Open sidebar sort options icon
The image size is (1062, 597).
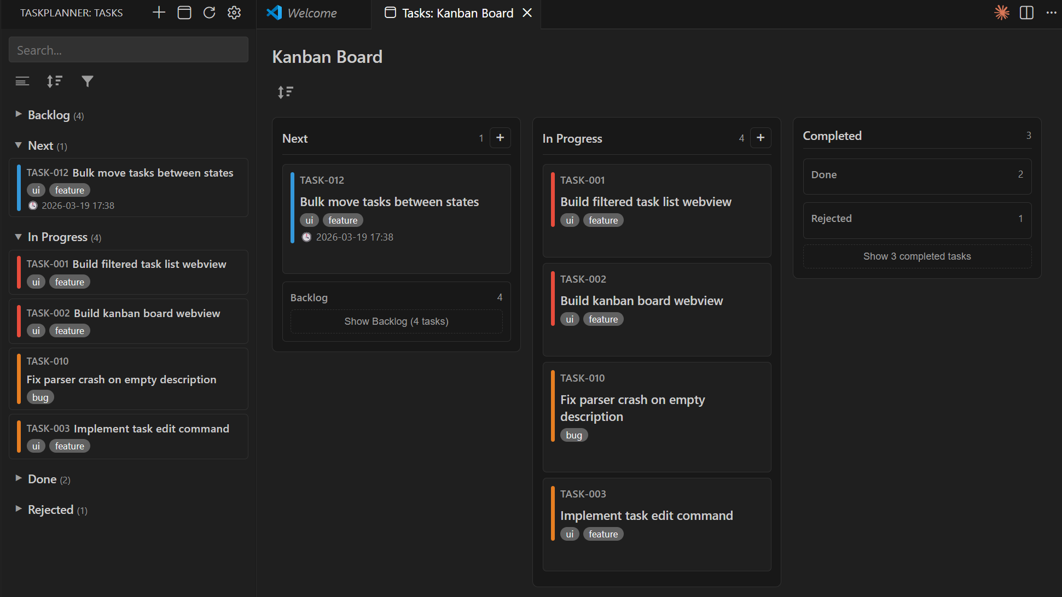[x=54, y=81]
